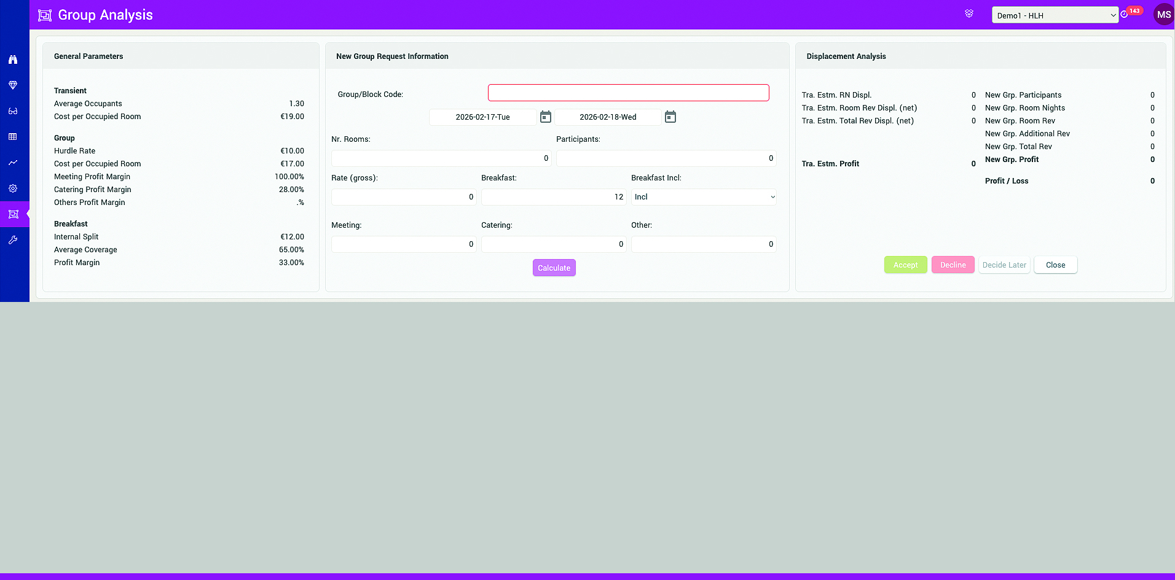Click the binoculars icon in the sidebar
This screenshot has height=580, width=1175.
[x=13, y=60]
